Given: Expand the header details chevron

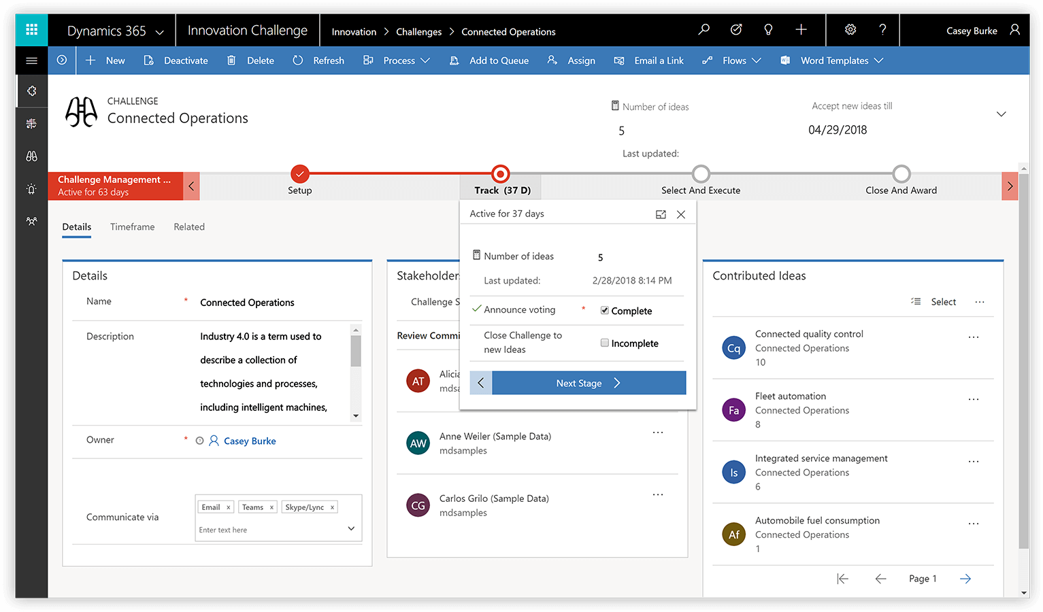Looking at the screenshot, I should pyautogui.click(x=1001, y=114).
